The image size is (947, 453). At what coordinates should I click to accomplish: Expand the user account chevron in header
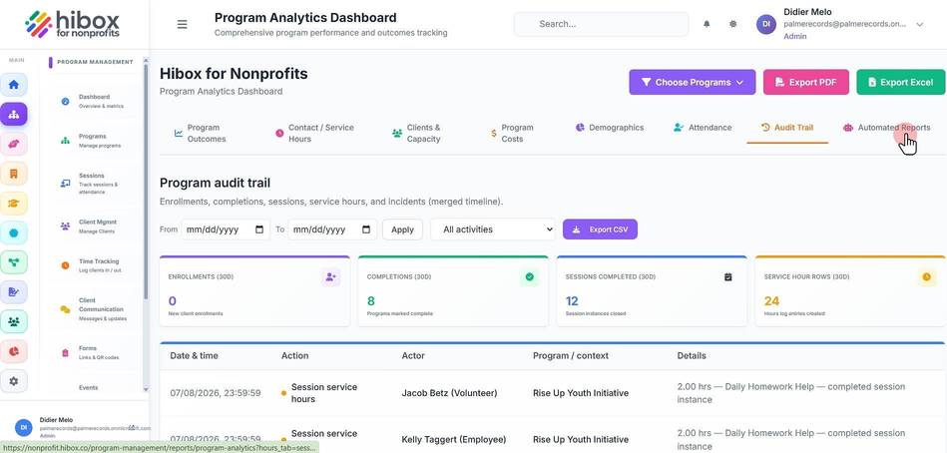coord(920,25)
